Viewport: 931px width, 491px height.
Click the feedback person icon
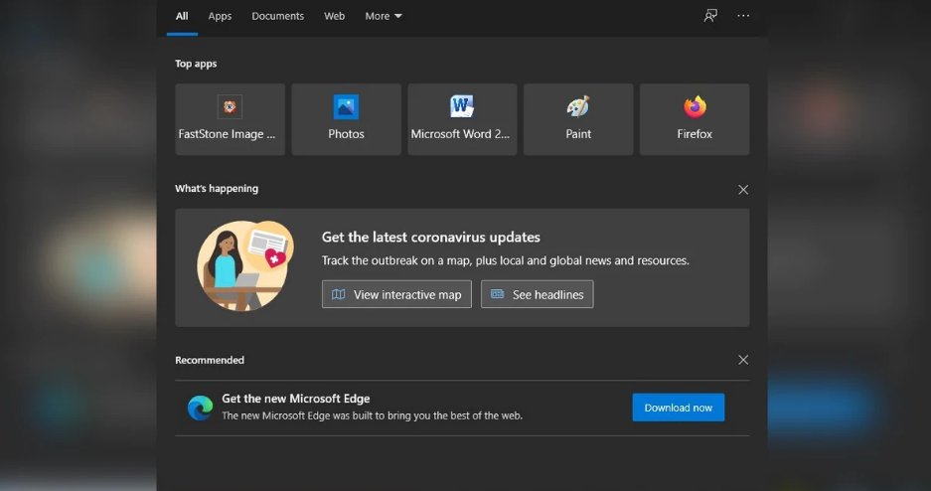tap(710, 16)
